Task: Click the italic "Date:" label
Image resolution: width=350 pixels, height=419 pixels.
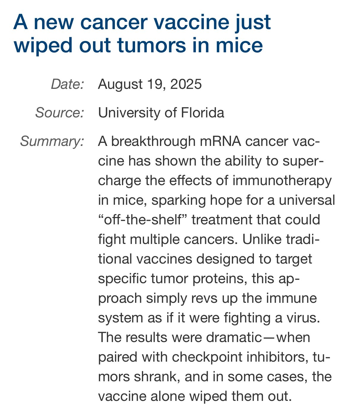Action: point(68,84)
